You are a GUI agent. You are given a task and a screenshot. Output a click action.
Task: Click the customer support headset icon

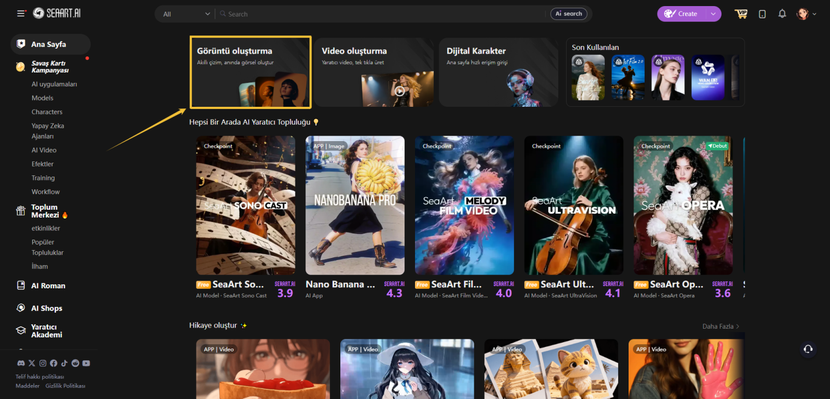click(x=808, y=349)
